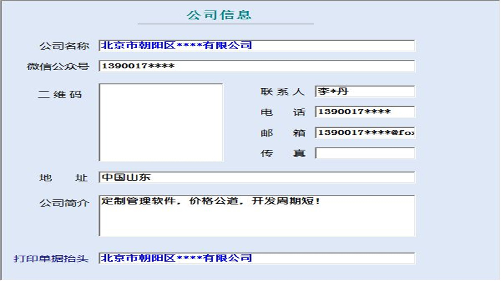Click the 地址 field showing 中国山东
This screenshot has height=281, width=501.
click(x=256, y=178)
